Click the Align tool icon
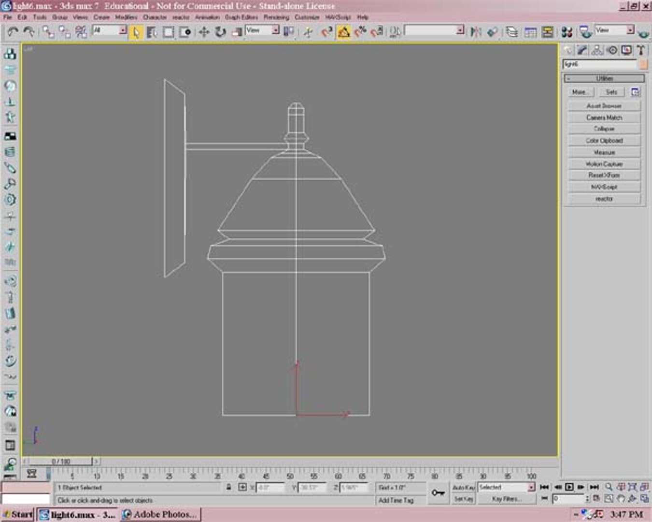The height and width of the screenshot is (522, 652). [493, 32]
